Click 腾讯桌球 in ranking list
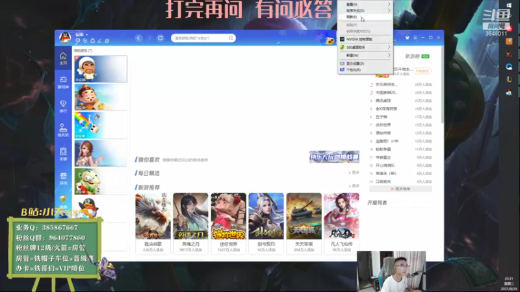 click(x=383, y=101)
